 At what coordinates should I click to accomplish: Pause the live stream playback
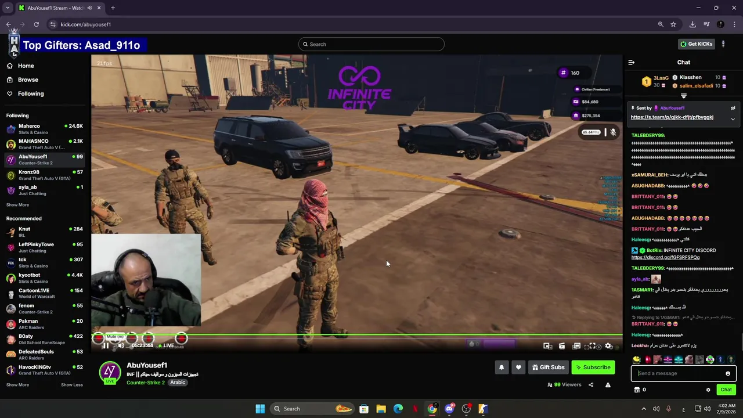(x=106, y=346)
